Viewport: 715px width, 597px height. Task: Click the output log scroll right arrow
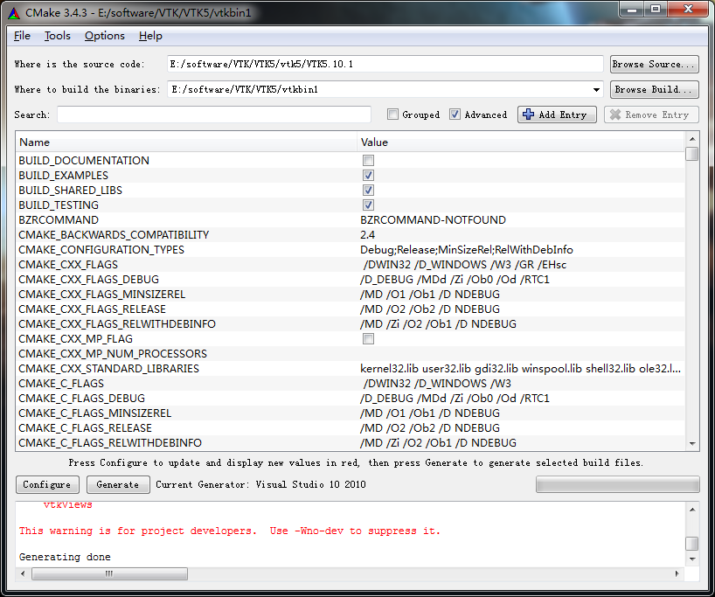coord(677,573)
